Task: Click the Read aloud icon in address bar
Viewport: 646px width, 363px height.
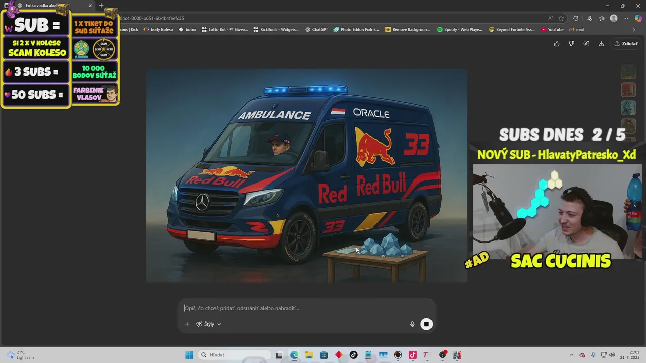Action: (551, 18)
